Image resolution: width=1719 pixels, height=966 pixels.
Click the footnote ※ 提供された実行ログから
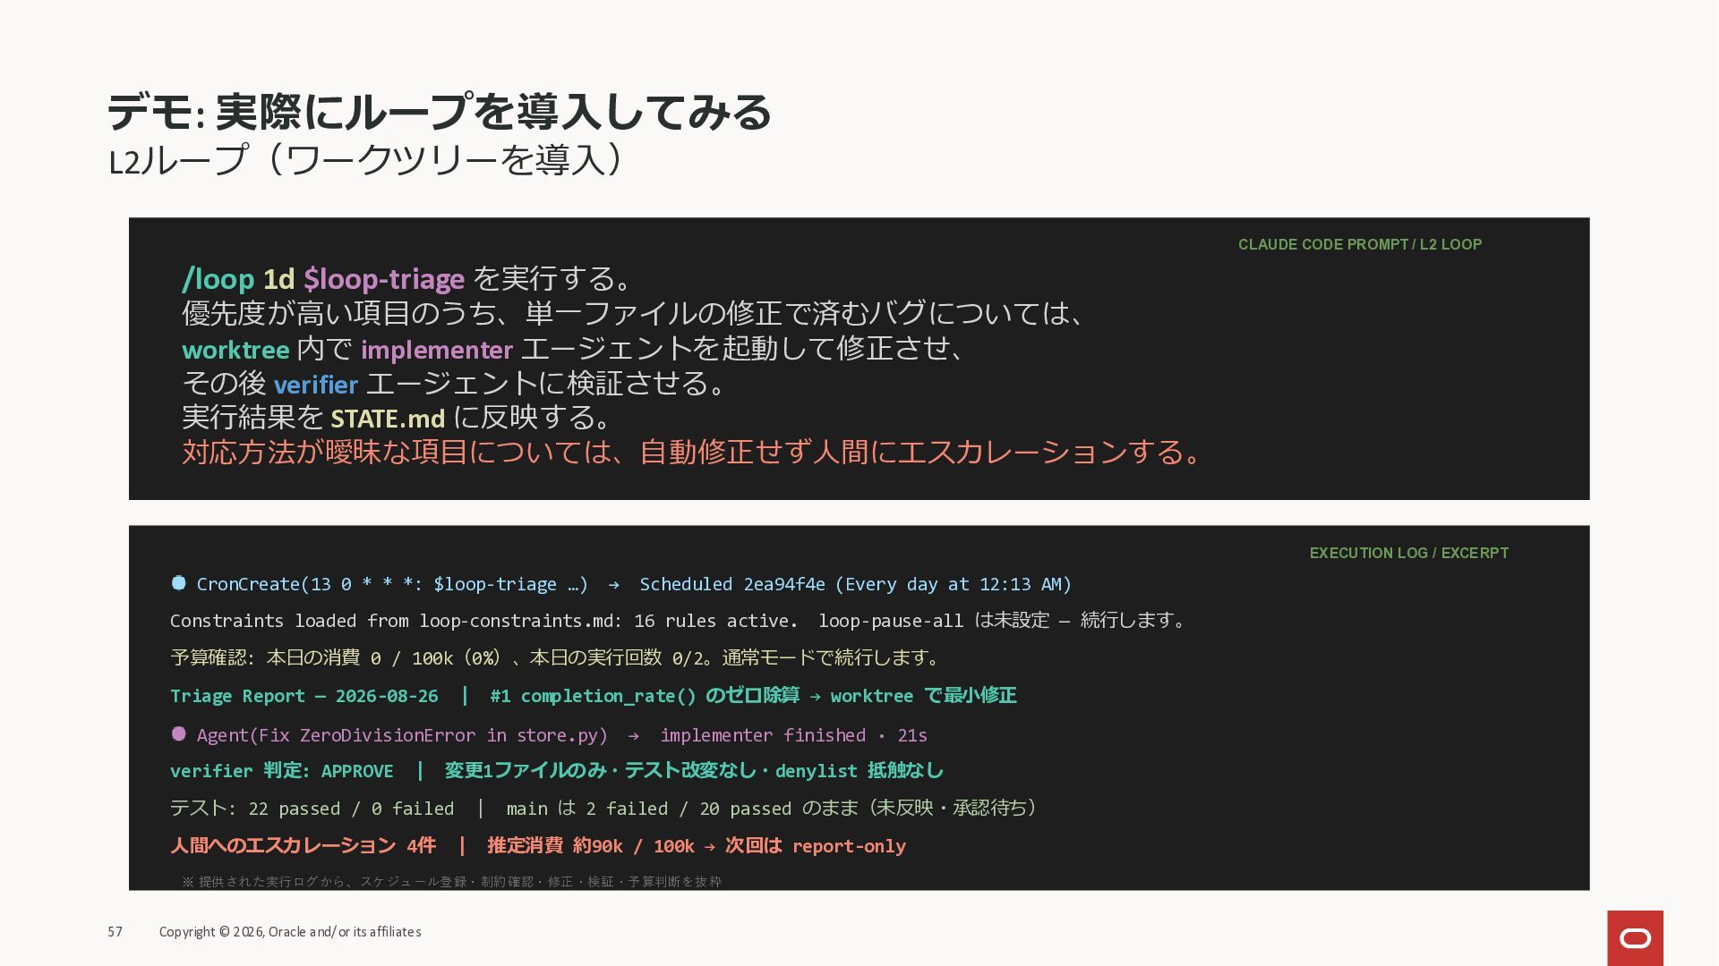click(x=452, y=882)
